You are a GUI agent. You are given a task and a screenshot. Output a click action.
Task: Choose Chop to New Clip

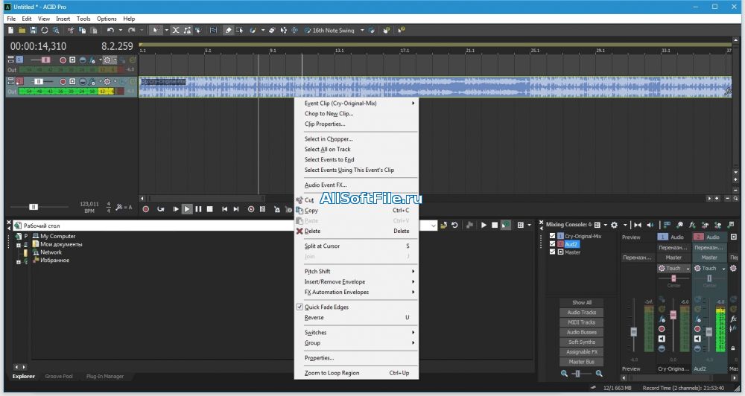point(356,113)
